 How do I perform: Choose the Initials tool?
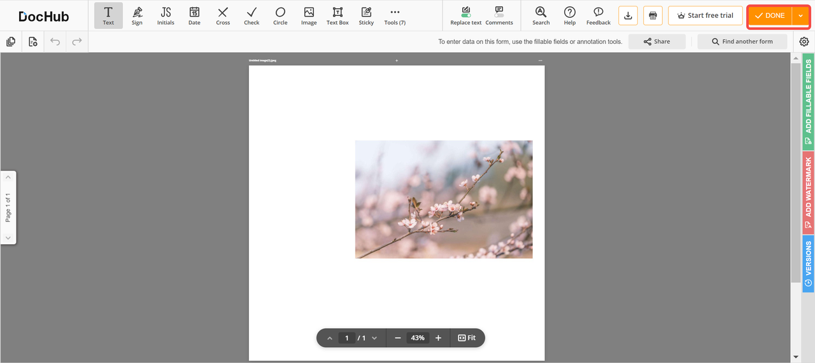pos(166,15)
